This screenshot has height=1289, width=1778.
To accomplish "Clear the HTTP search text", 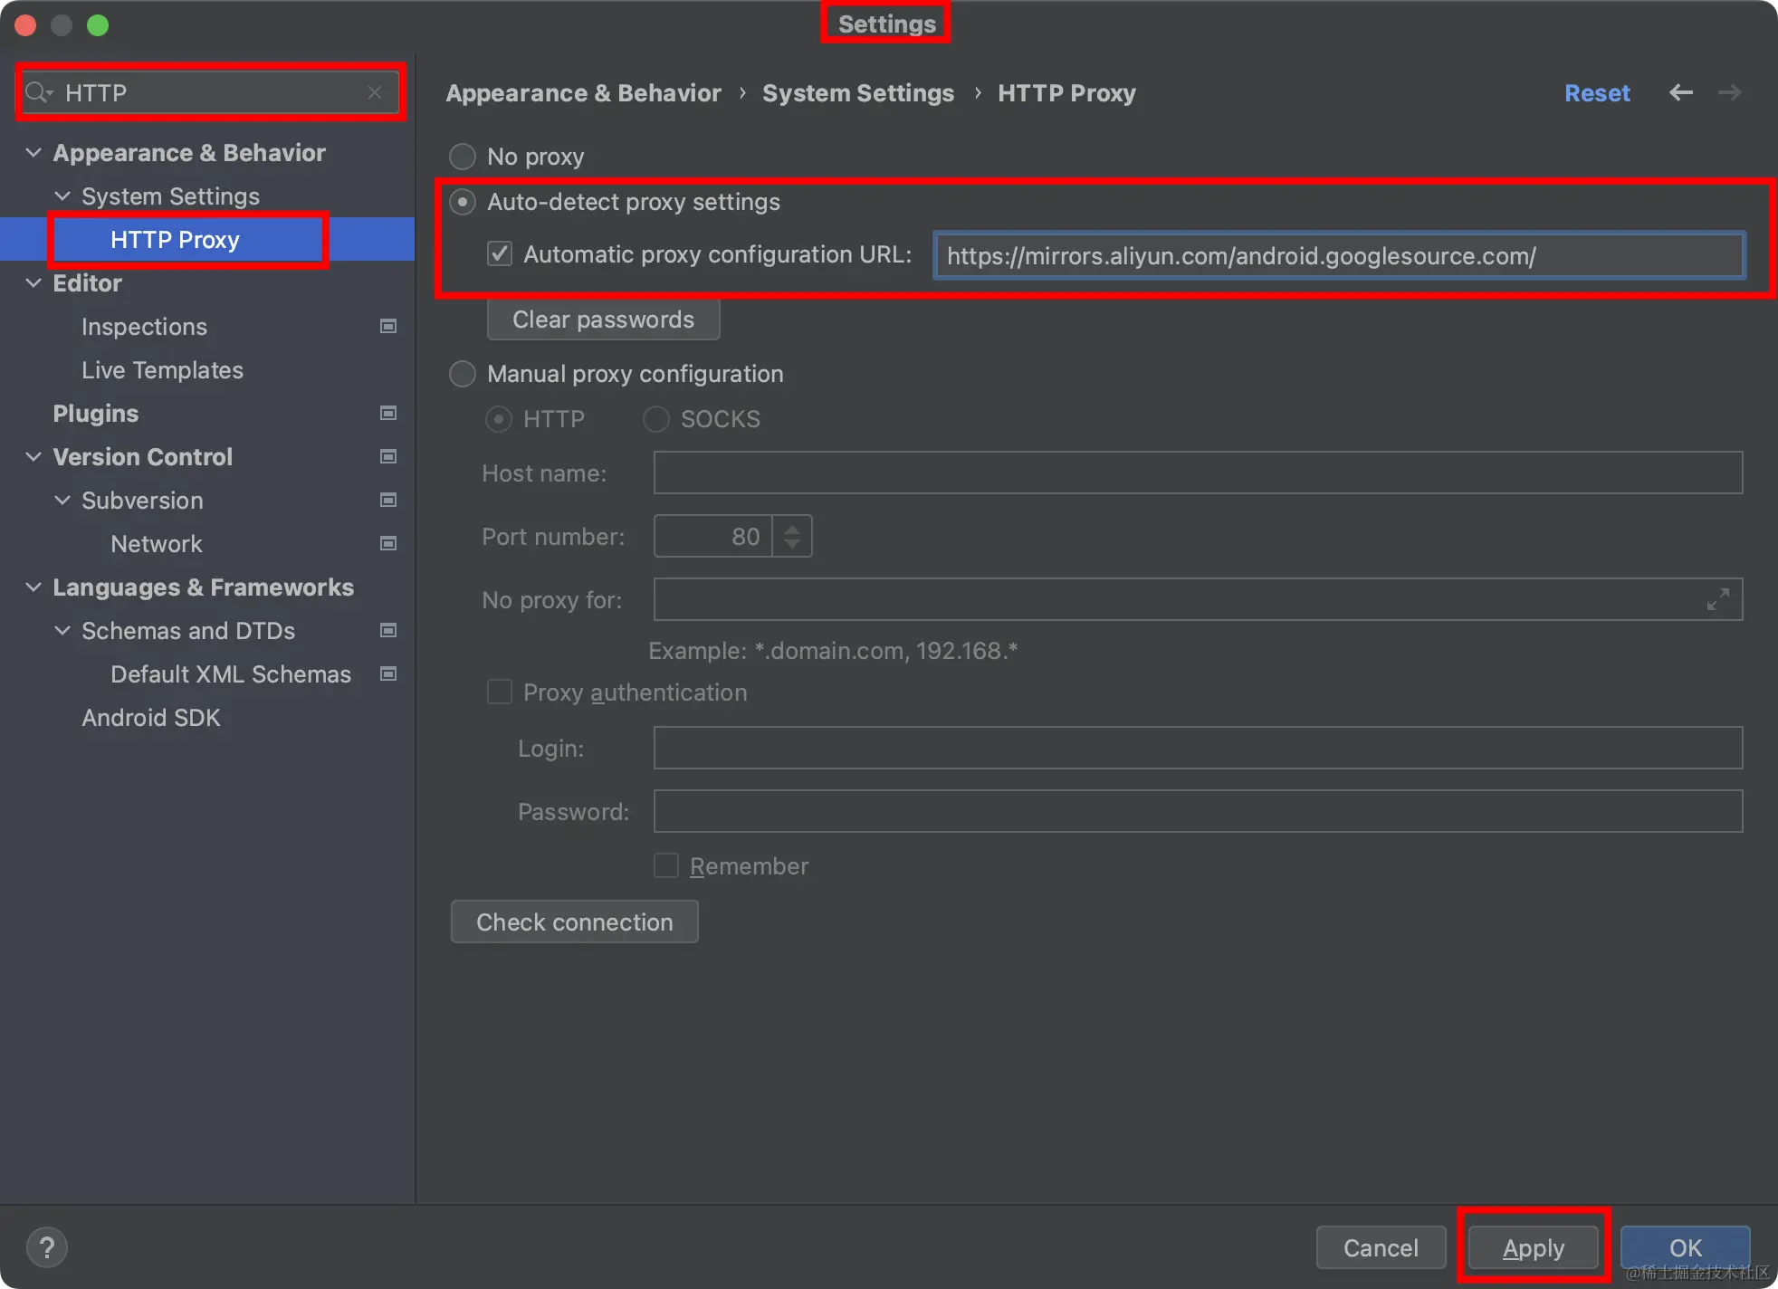I will coord(375,92).
